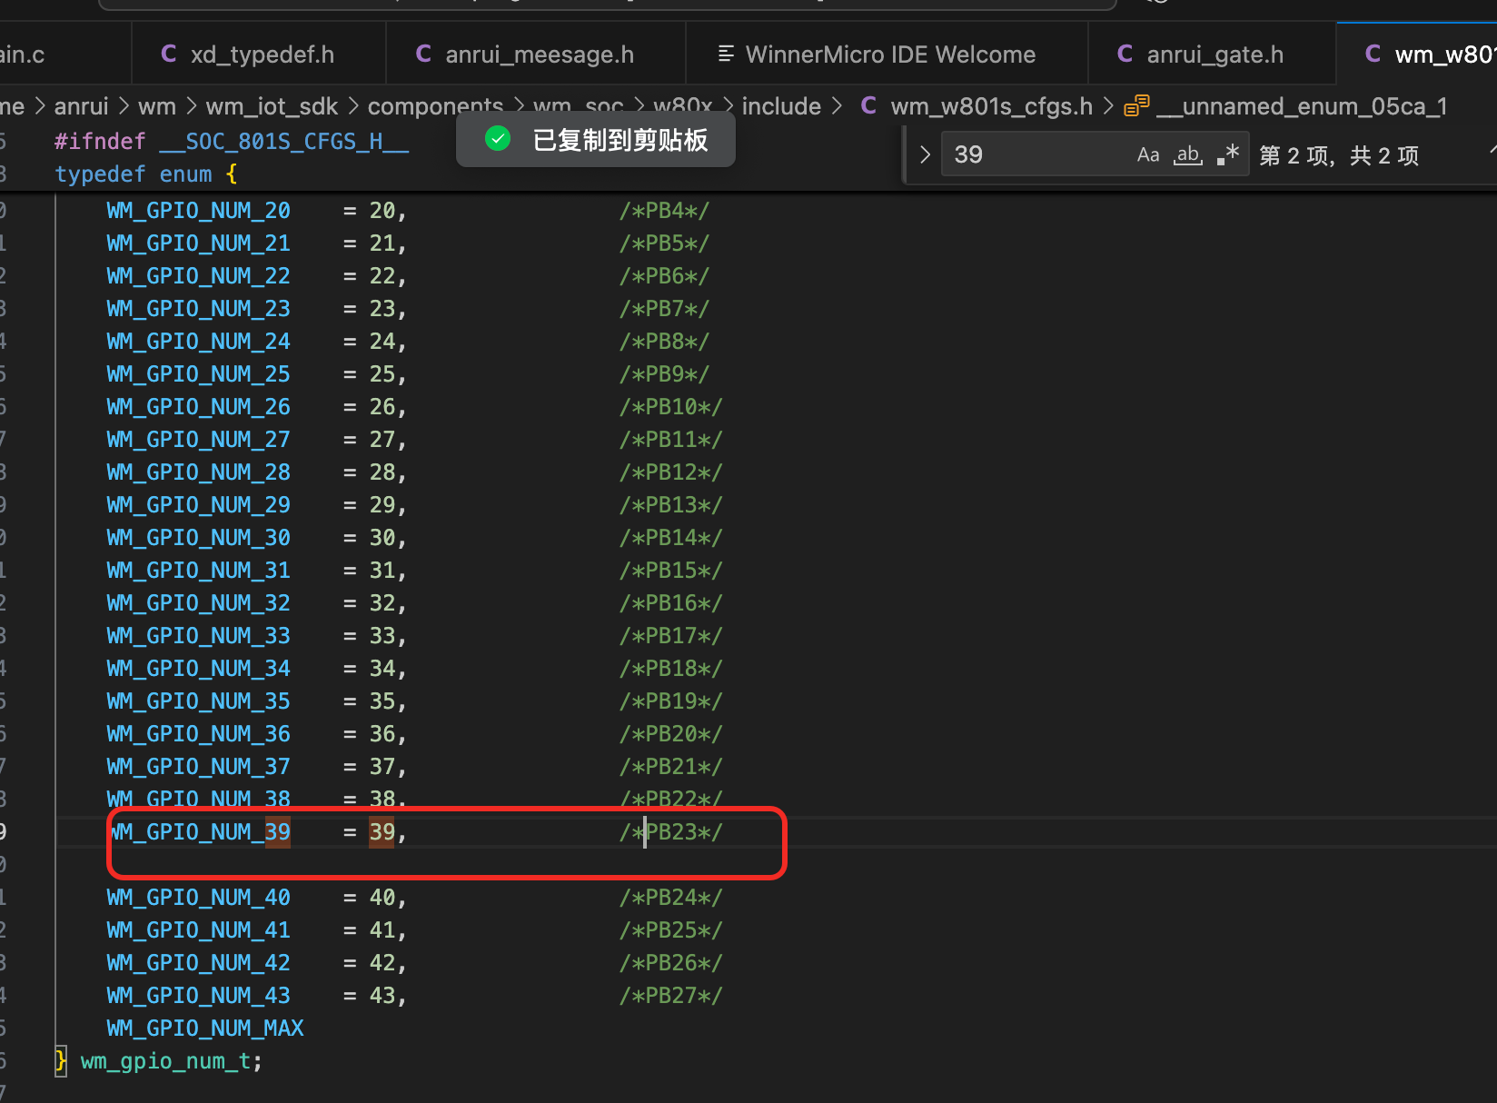Click C file icon on xd_typedef.h tab
This screenshot has height=1103, width=1497.
(169, 55)
